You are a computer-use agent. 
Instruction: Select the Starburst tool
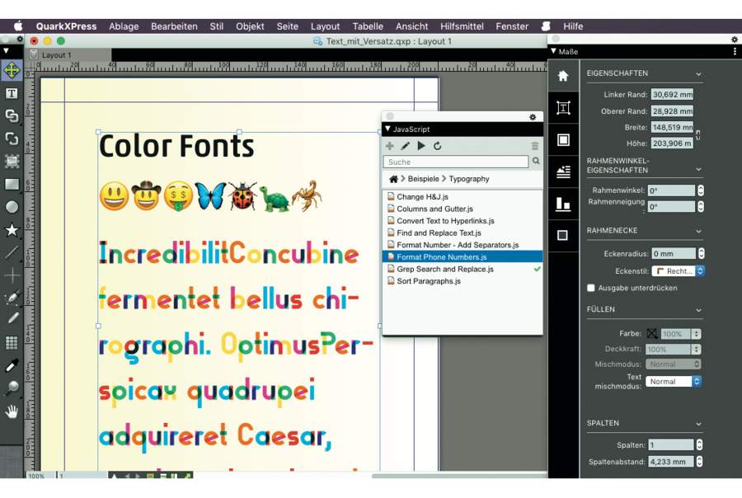[x=12, y=230]
